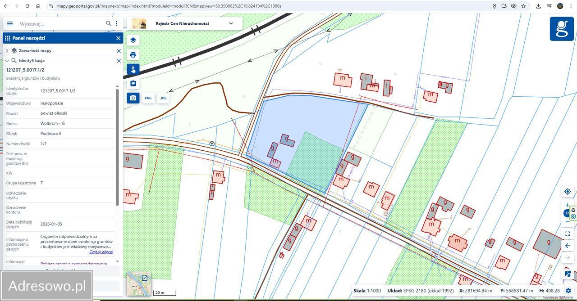
Task: Zoom out with minus button
Action: pos(568,221)
